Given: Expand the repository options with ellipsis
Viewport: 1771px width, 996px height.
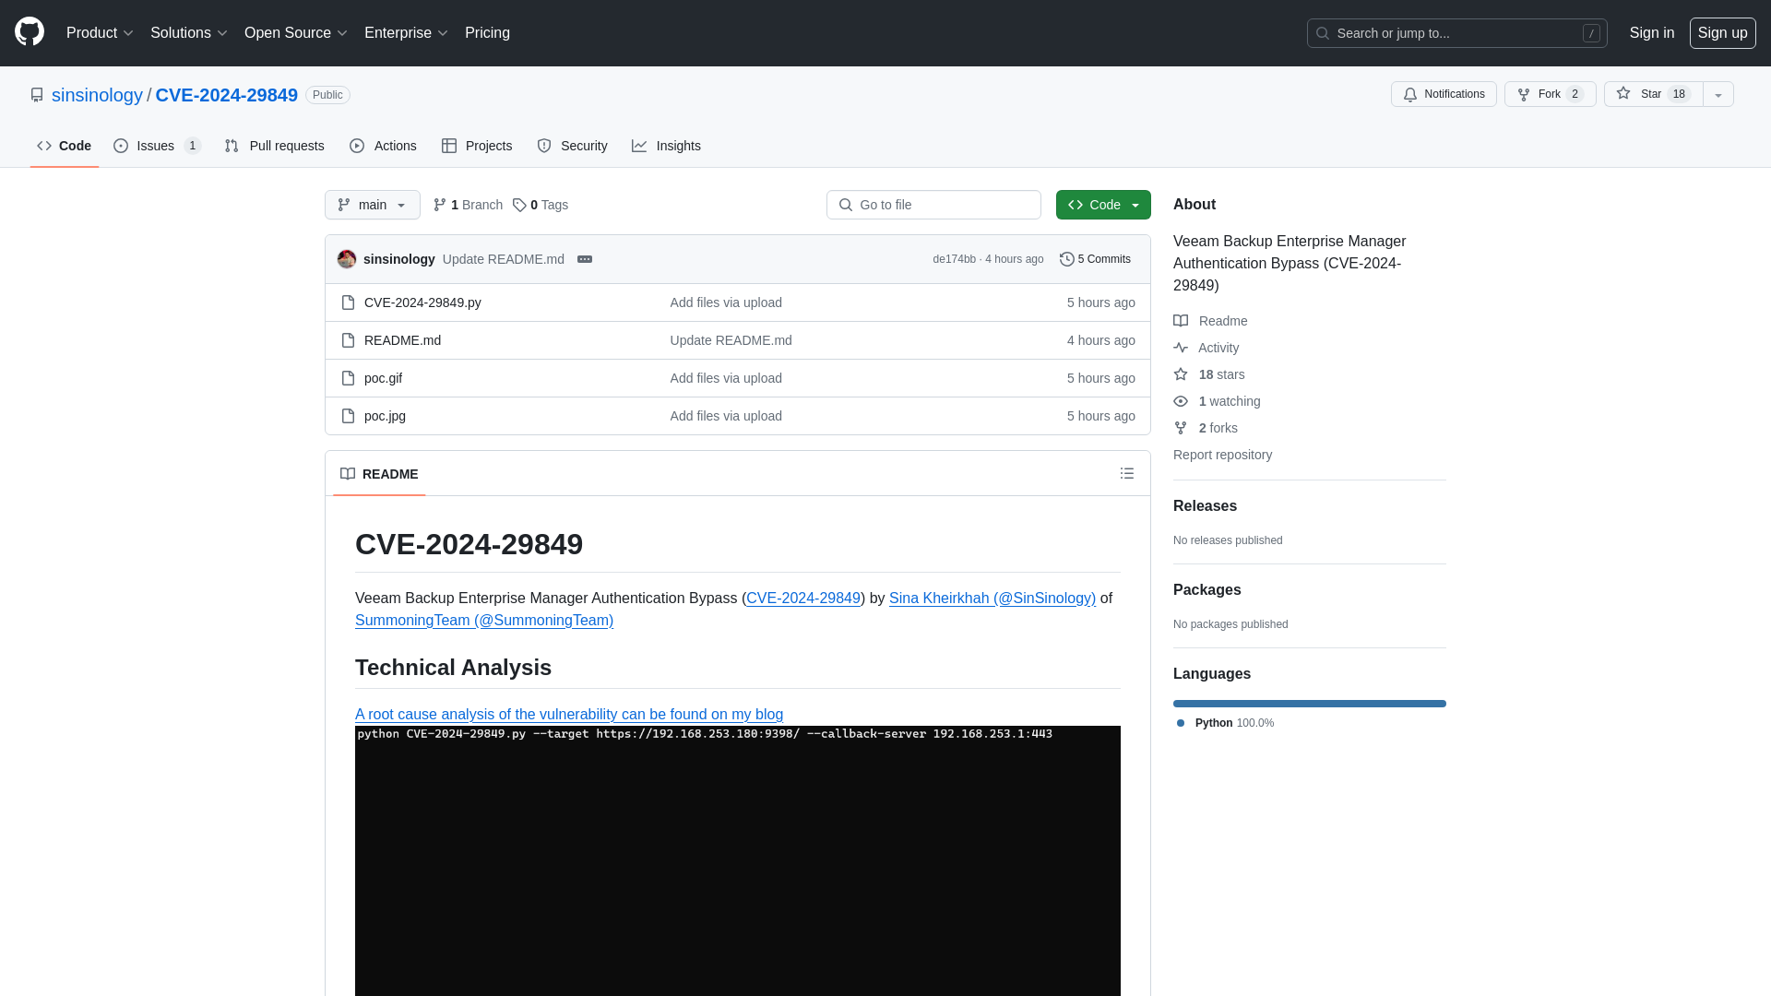Looking at the screenshot, I should click(x=584, y=259).
